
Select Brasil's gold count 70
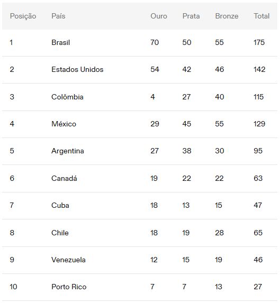155,42
